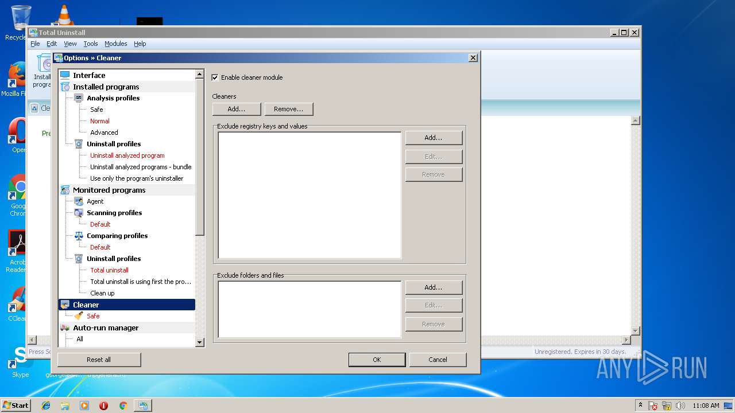Switch to Total Uninstall taskbar button

142,406
